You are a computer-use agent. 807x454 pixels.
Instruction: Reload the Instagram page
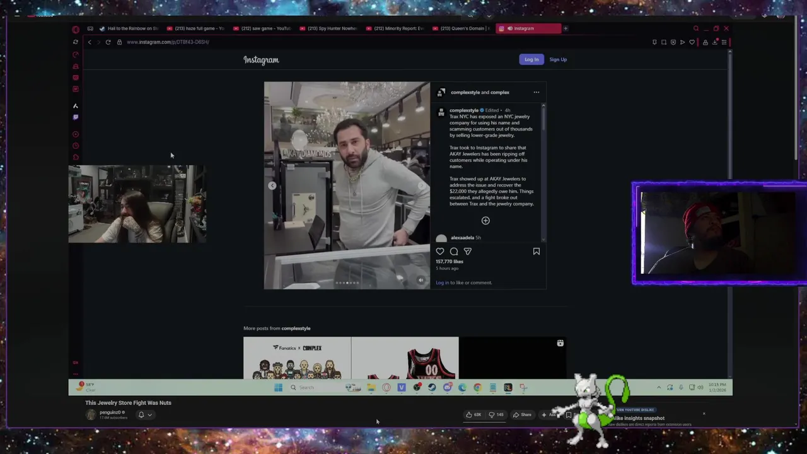coord(108,42)
